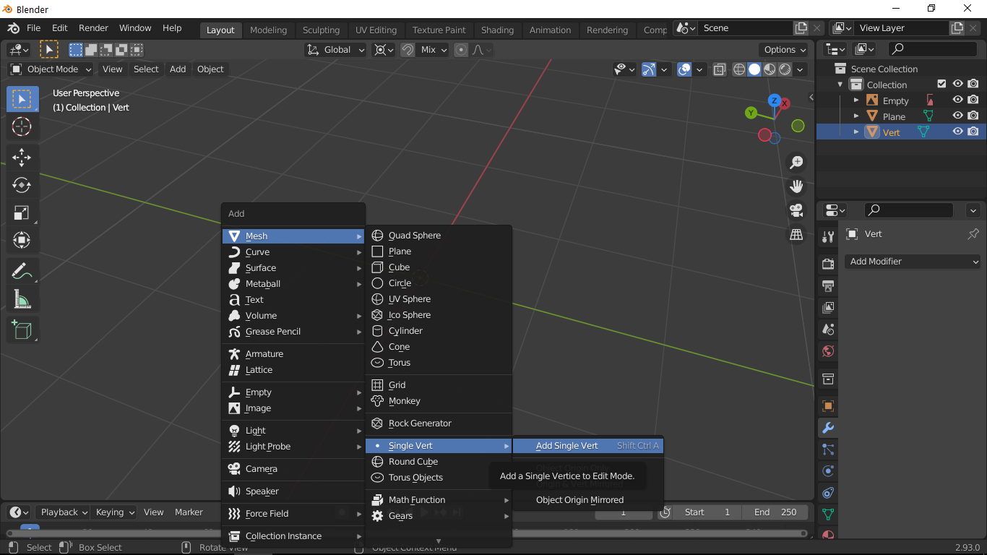The image size is (987, 555).
Task: Disable Plane in renders camera icon
Action: tap(973, 116)
